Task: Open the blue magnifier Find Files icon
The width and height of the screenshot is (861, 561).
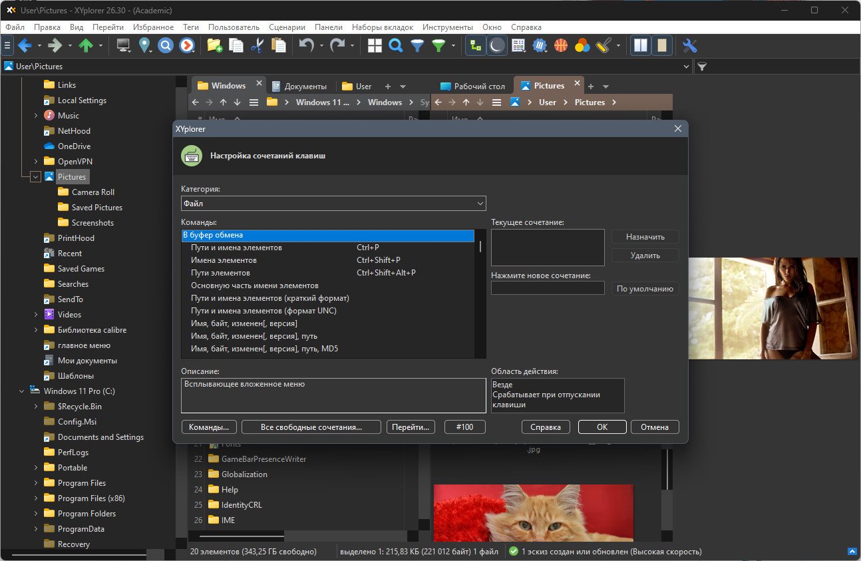Action: [396, 45]
